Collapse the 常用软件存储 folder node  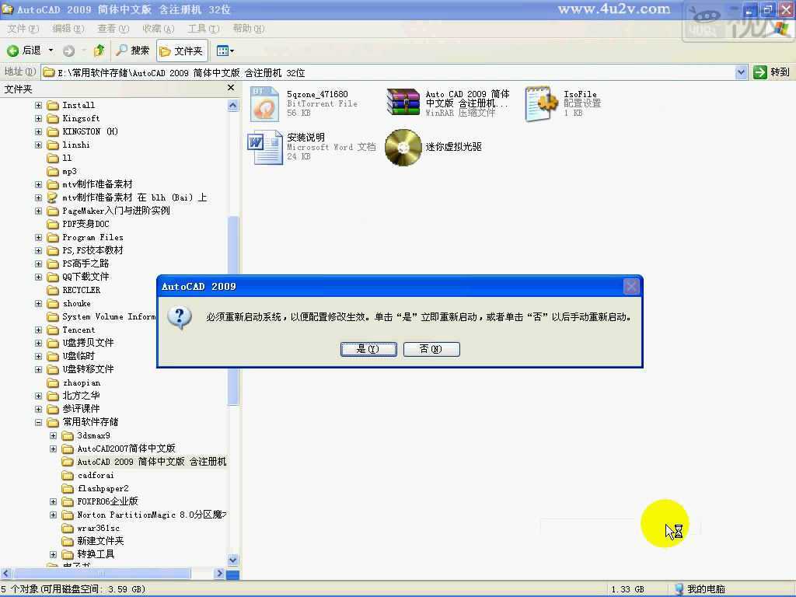tap(39, 422)
